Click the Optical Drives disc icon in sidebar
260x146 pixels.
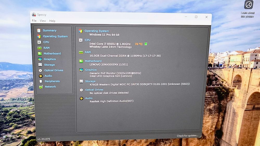tap(40, 71)
